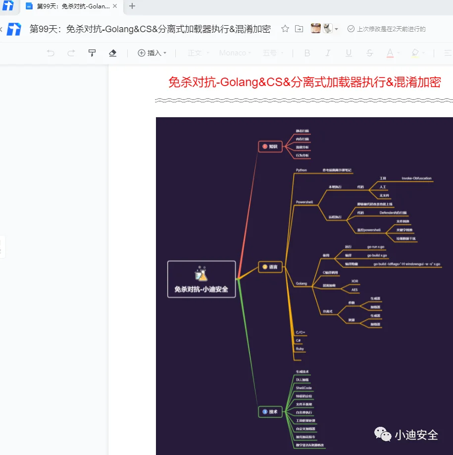Click the clear formatting eraser
The height and width of the screenshot is (455, 453).
pos(113,53)
